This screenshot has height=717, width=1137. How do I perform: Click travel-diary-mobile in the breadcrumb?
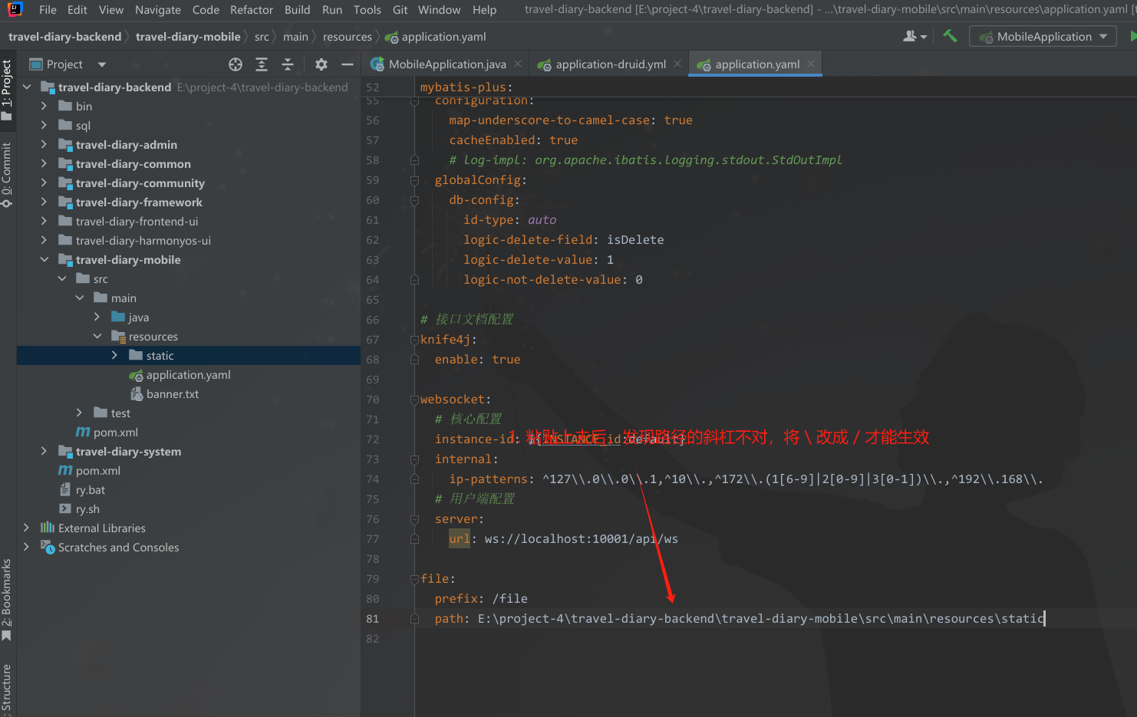click(188, 37)
